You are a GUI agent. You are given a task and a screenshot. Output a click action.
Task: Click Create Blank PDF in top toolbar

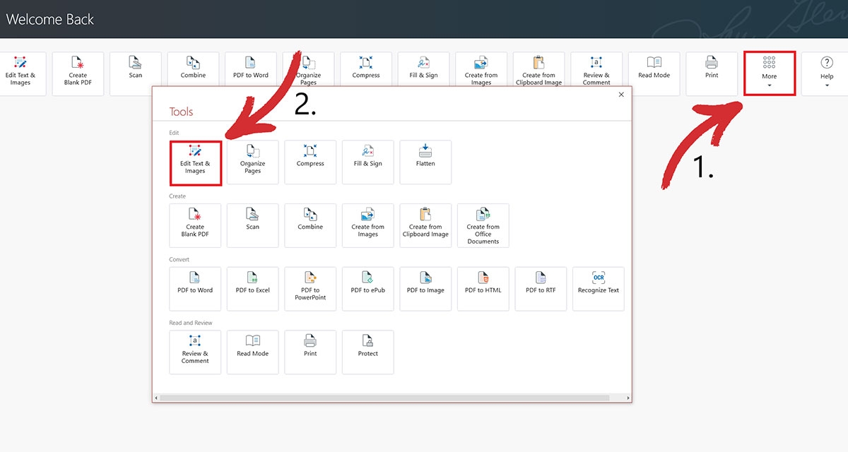click(x=78, y=73)
